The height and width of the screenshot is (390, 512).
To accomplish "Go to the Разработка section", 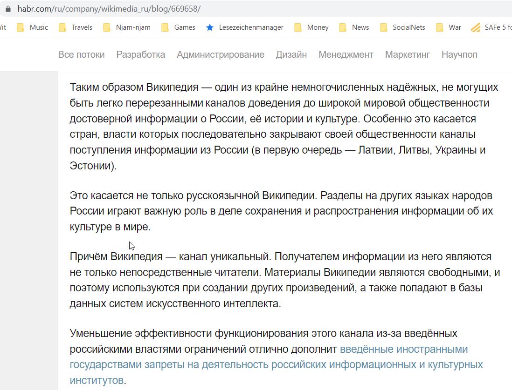I will click(141, 54).
